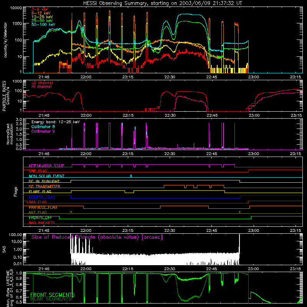This screenshot has width=307, height=307.
Task: Click the 2.5 tick on the modulation axis
Action: point(19,124)
